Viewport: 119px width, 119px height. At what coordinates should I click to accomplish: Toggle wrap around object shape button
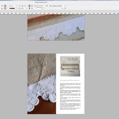point(32,6)
